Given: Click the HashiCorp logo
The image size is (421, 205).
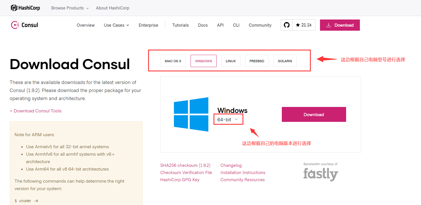Looking at the screenshot, I should coord(25,8).
